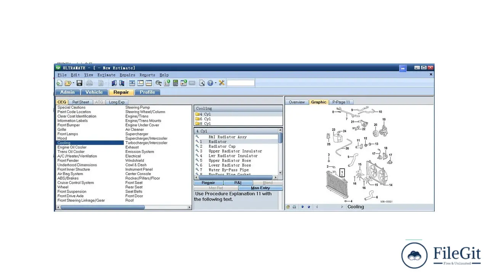Viewport: 488px width, 274px height.
Task: Click the printer icon in the main toolbar
Action: tap(89, 83)
